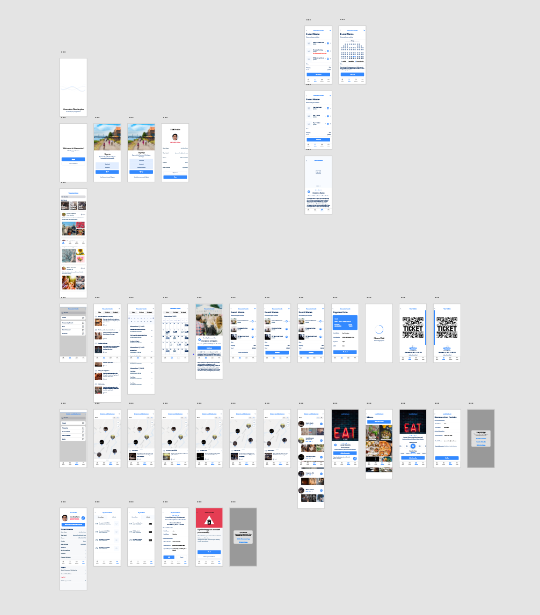Select the pizza photo in the Menu frame
The width and height of the screenshot is (540, 615).
385,448
